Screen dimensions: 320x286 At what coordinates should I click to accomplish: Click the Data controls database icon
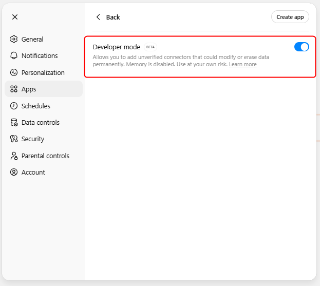(14, 122)
